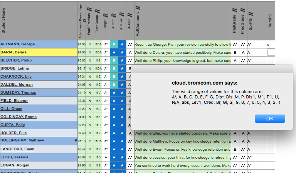
Task: Click the AutHwk column header
Action: tap(122, 21)
